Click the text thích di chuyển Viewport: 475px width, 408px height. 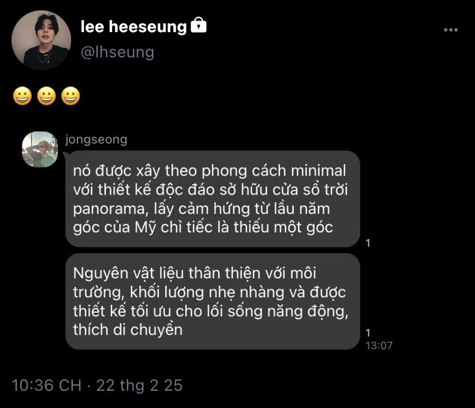[x=127, y=330]
